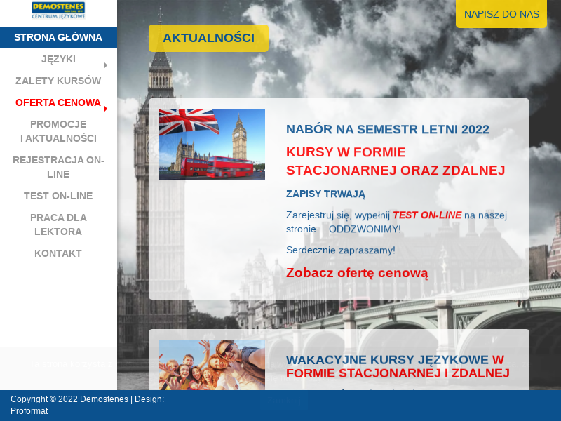Image resolution: width=561 pixels, height=421 pixels.
Task: Open the TEST ON-LINE sidebar item
Action: [58, 196]
